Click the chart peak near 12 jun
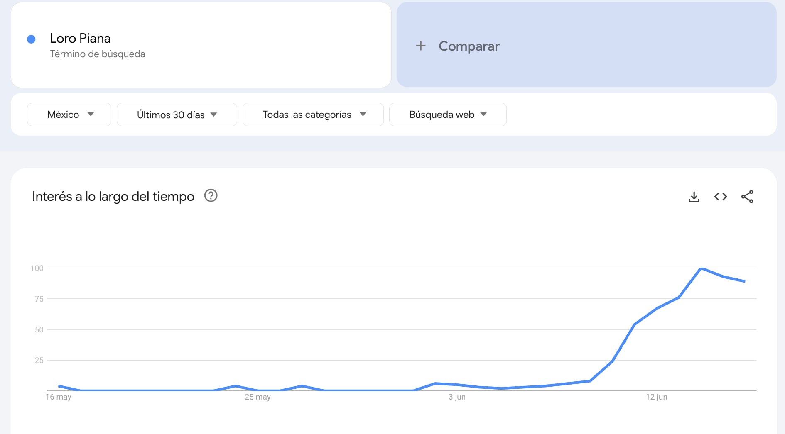This screenshot has width=785, height=434. click(701, 269)
